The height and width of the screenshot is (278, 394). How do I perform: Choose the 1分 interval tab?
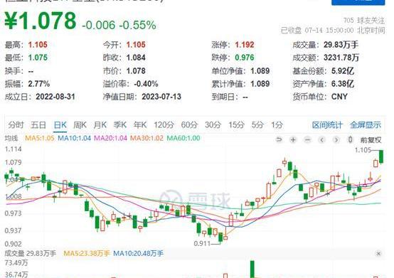(x=277, y=125)
